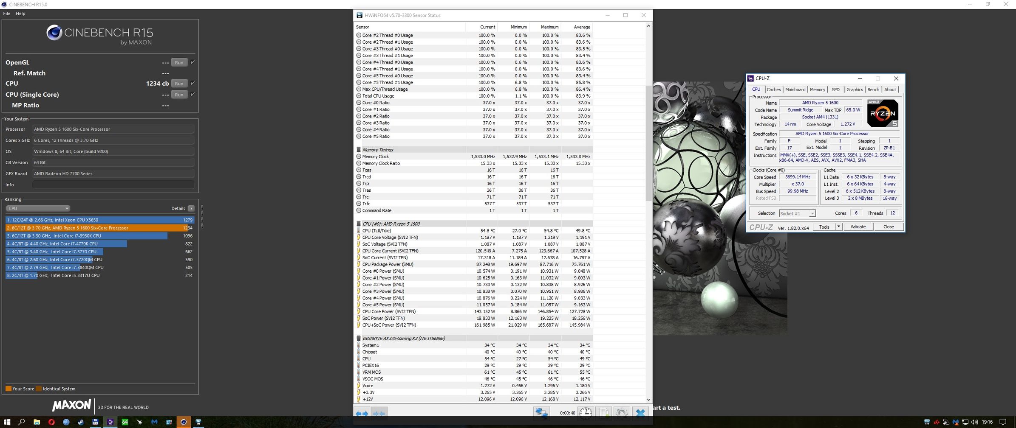1016x428 pixels.
Task: Click HWiNFO scrollbar down arrow
Action: (648, 399)
